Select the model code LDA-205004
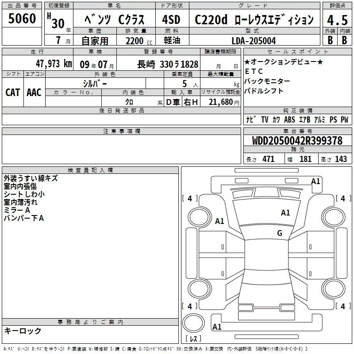Screen dimensions: 354x354 point(254,41)
